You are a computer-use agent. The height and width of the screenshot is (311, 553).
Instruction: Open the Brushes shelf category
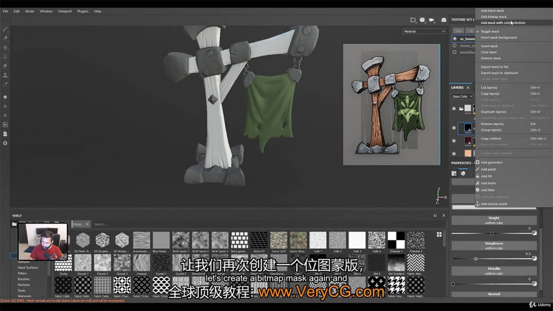tap(24, 279)
